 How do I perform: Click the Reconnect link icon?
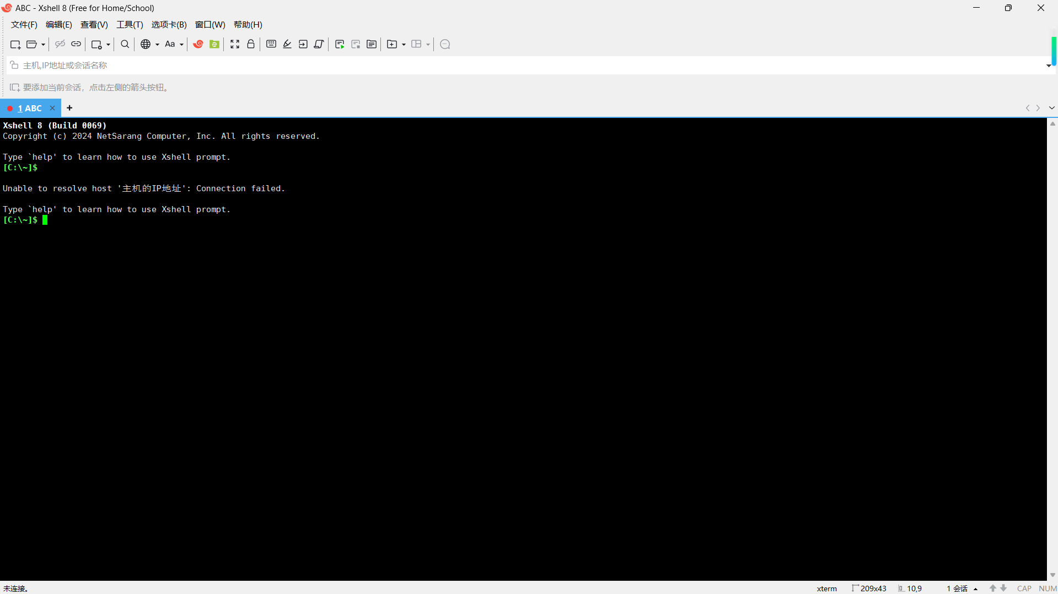coord(76,44)
